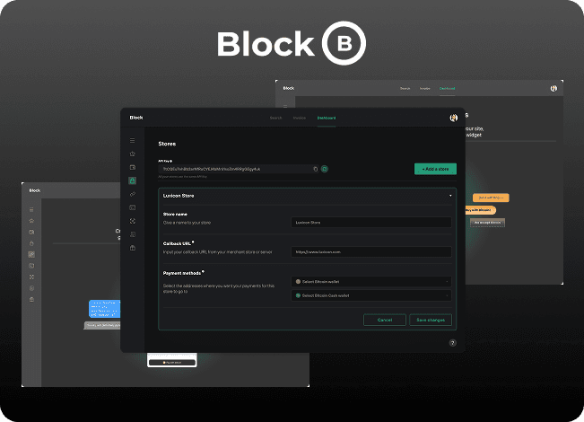
Task: Switch to Invoice tab in front window
Action: 299,118
